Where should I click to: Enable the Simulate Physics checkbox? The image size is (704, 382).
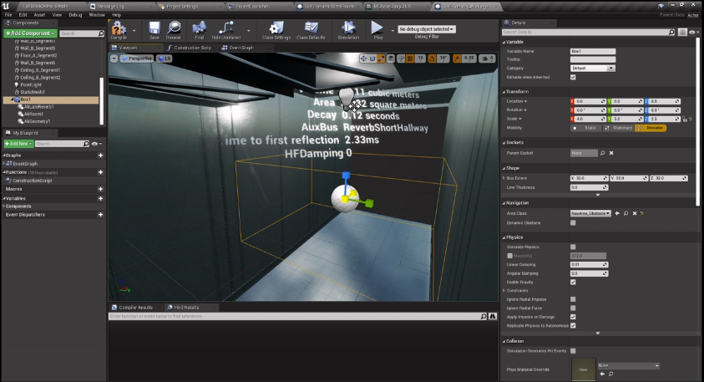pos(573,247)
